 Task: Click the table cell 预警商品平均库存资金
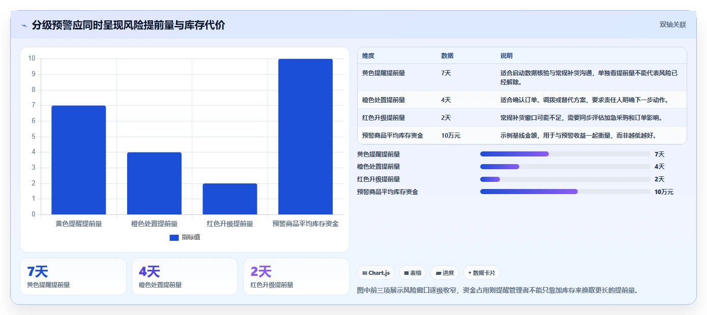(x=393, y=136)
